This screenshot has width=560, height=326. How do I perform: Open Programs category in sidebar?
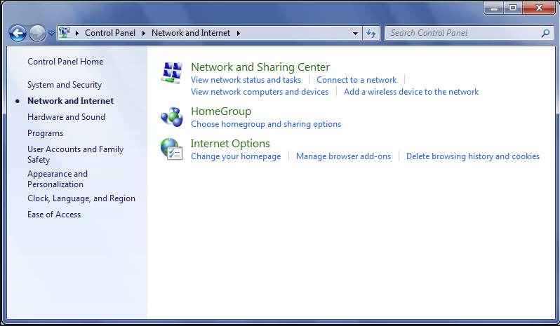coord(46,133)
